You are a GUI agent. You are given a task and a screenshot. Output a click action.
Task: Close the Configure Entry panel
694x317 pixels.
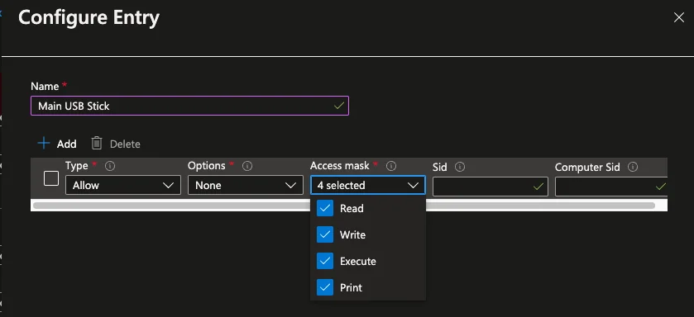pyautogui.click(x=678, y=17)
